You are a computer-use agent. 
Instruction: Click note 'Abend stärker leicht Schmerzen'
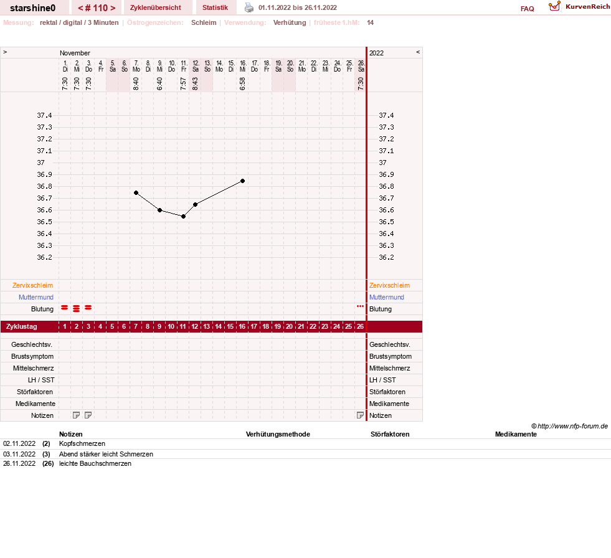tap(106, 454)
